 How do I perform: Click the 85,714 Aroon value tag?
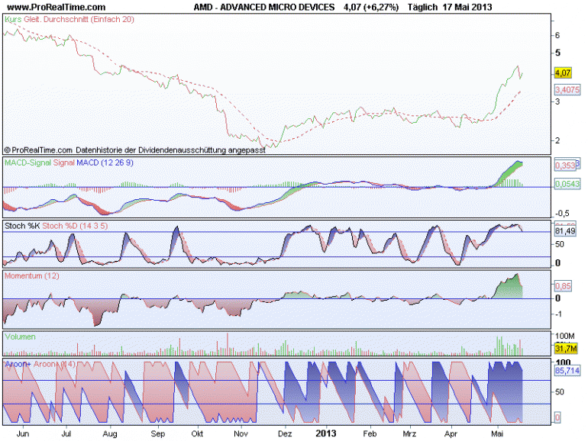[567, 371]
